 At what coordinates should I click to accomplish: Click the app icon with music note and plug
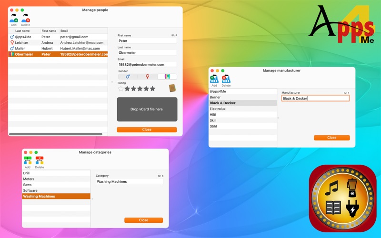pos(342,198)
